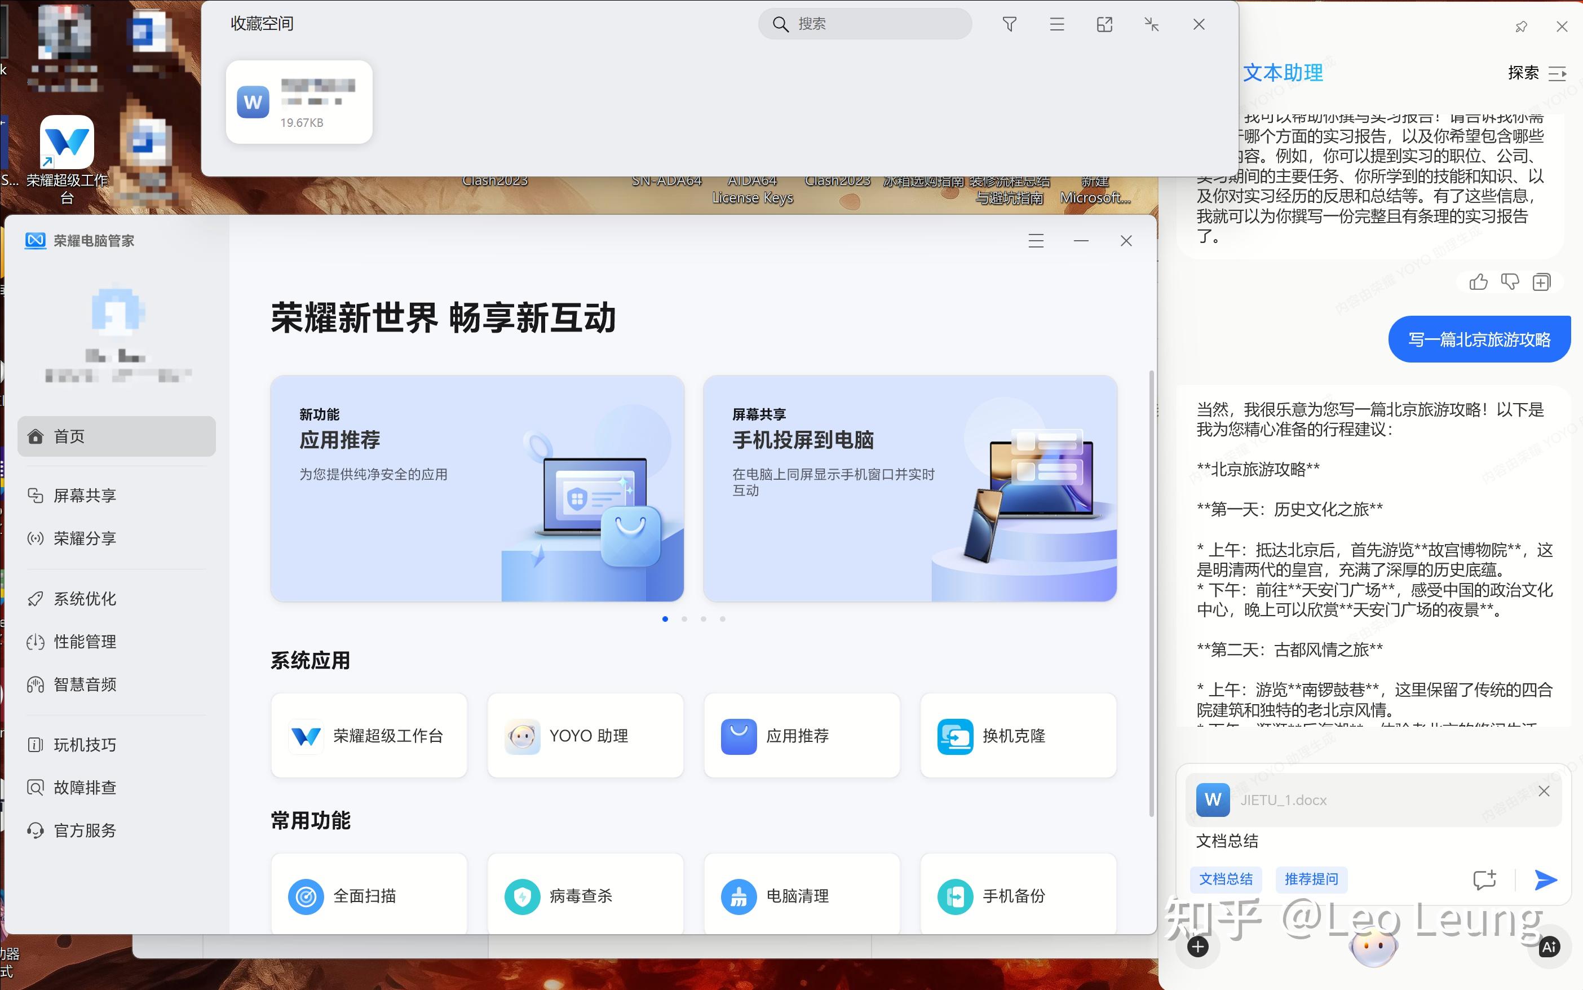The height and width of the screenshot is (990, 1583).
Task: Open 玩机技巧 in the sidebar
Action: (117, 744)
